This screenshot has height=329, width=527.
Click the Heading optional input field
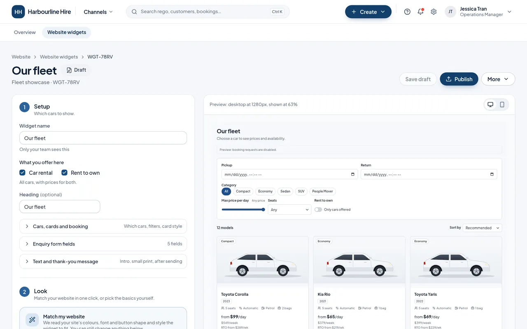[x=60, y=207]
